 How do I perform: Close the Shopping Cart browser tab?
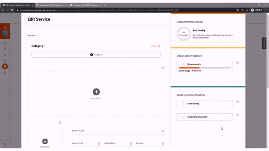(99, 5)
